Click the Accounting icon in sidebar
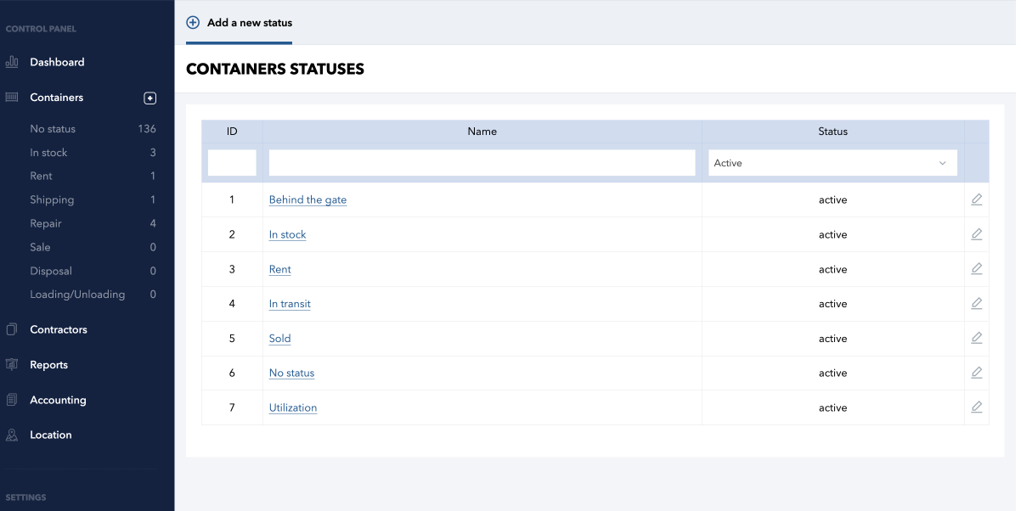 tap(12, 400)
